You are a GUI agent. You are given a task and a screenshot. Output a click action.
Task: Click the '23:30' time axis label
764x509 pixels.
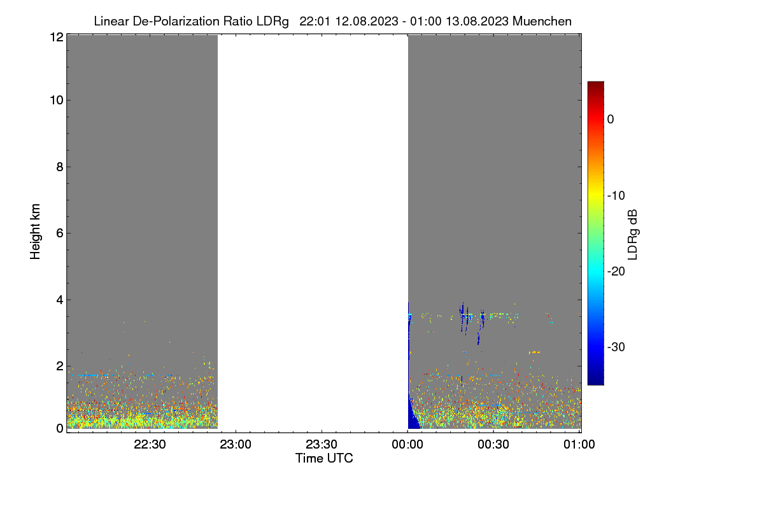(x=322, y=445)
